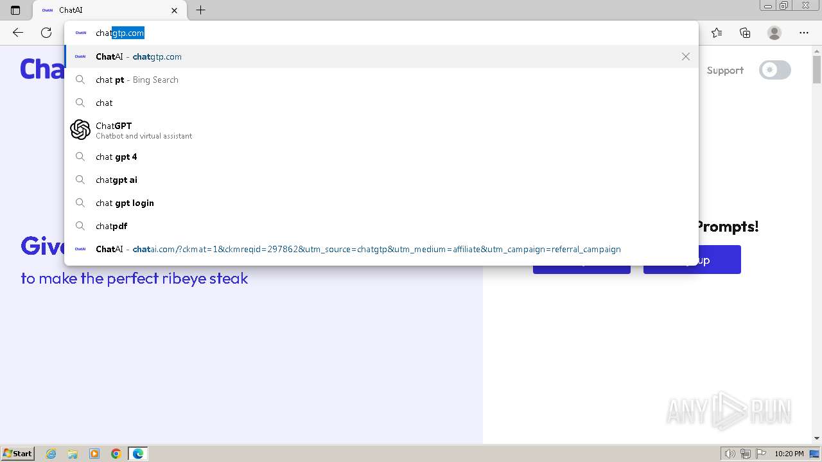Screen dimensions: 822x462
Task: Pick the 'chatpdf' search suggestion
Action: [x=381, y=226]
